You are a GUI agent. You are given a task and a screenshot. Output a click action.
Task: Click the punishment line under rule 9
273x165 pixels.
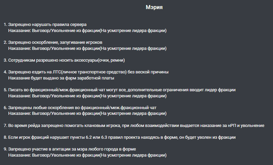click(x=88, y=155)
